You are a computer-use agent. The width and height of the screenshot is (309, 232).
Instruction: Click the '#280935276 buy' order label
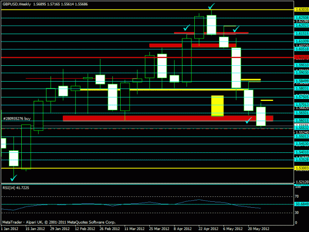point(17,119)
